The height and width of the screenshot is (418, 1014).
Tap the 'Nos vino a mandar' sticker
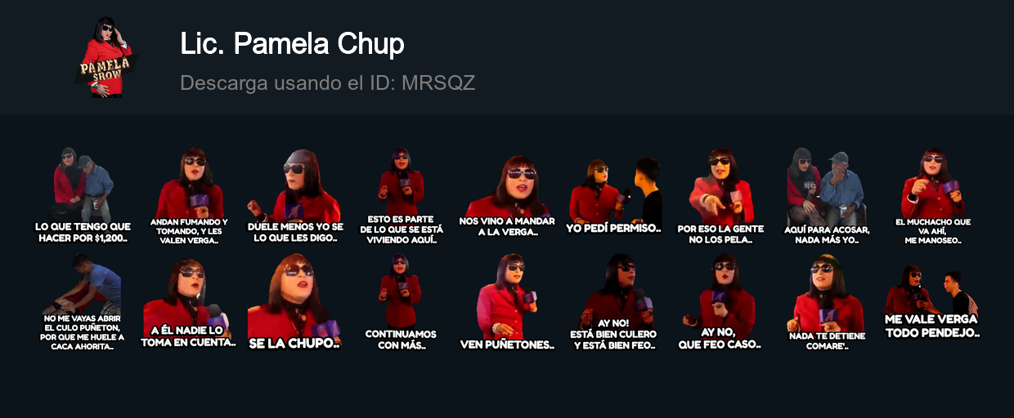pos(507,196)
